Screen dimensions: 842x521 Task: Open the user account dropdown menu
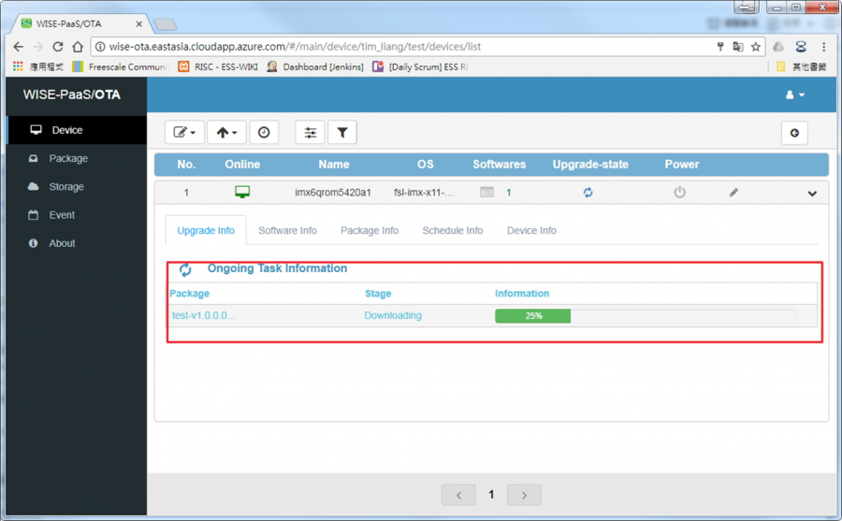(794, 94)
